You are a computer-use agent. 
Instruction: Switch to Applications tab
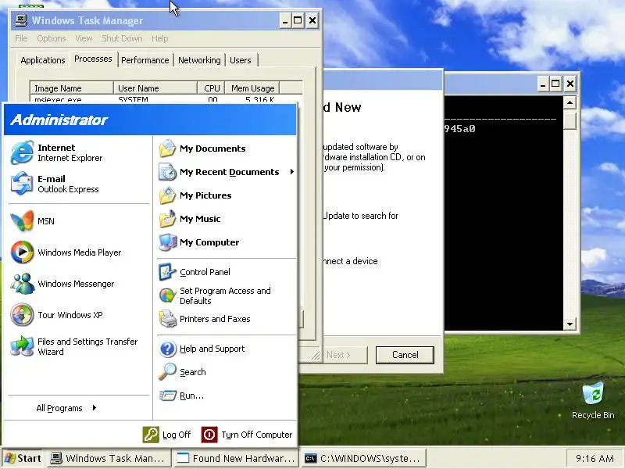43,60
